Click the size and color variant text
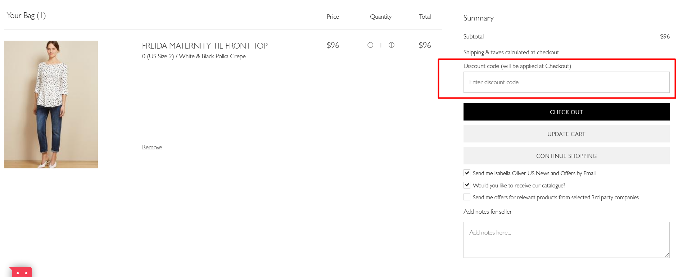Screen dimensions: 678x277 (x=194, y=56)
